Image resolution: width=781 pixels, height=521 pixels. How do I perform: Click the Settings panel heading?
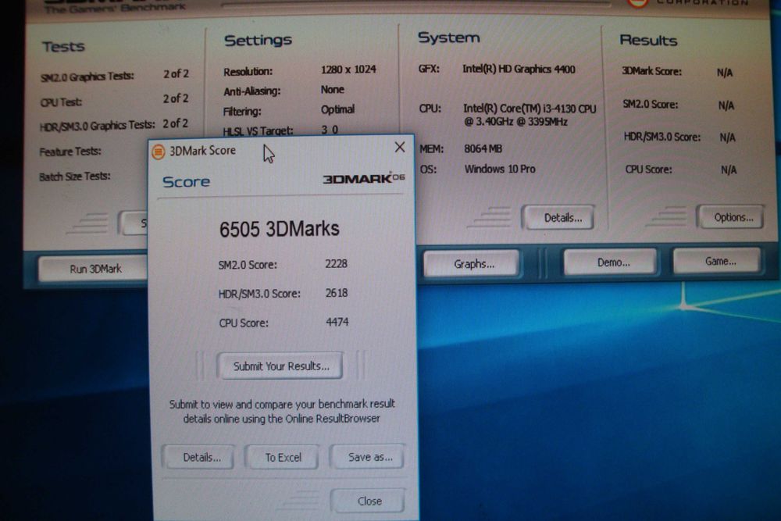258,40
